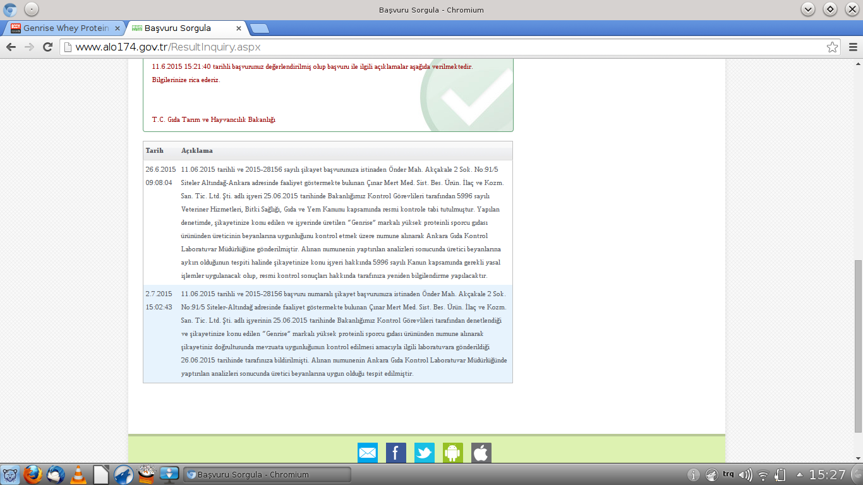
Task: Open the battery status tray icon
Action: pyautogui.click(x=780, y=474)
